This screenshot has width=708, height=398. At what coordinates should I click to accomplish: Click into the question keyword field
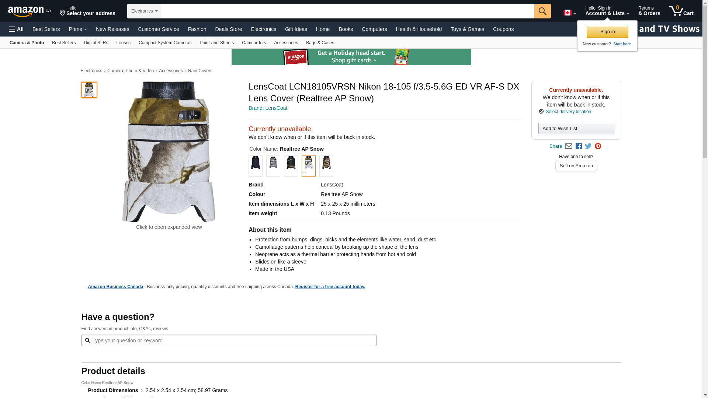click(229, 341)
